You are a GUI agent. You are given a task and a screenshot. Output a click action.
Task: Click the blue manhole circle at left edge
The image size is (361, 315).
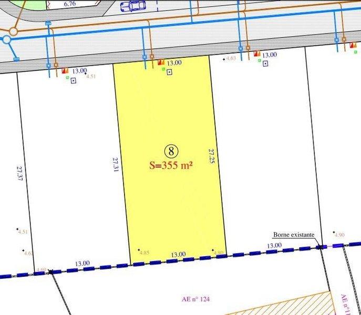(7, 39)
